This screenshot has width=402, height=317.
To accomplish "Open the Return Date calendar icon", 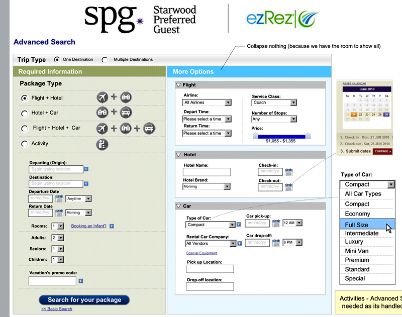I will coord(59,213).
